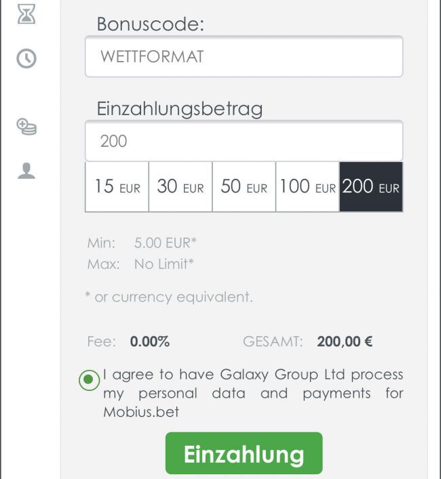Click the Bonuscode label
441x479 pixels.
click(151, 24)
